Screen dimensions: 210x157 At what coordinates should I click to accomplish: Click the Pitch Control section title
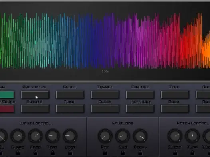pyautogui.click(x=193, y=123)
